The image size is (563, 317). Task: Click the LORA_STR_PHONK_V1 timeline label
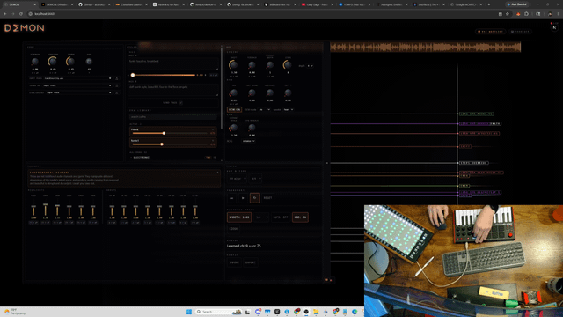click(477, 114)
